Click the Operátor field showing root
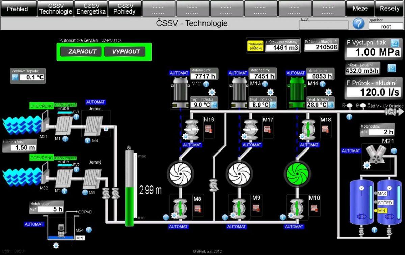 tap(385, 26)
